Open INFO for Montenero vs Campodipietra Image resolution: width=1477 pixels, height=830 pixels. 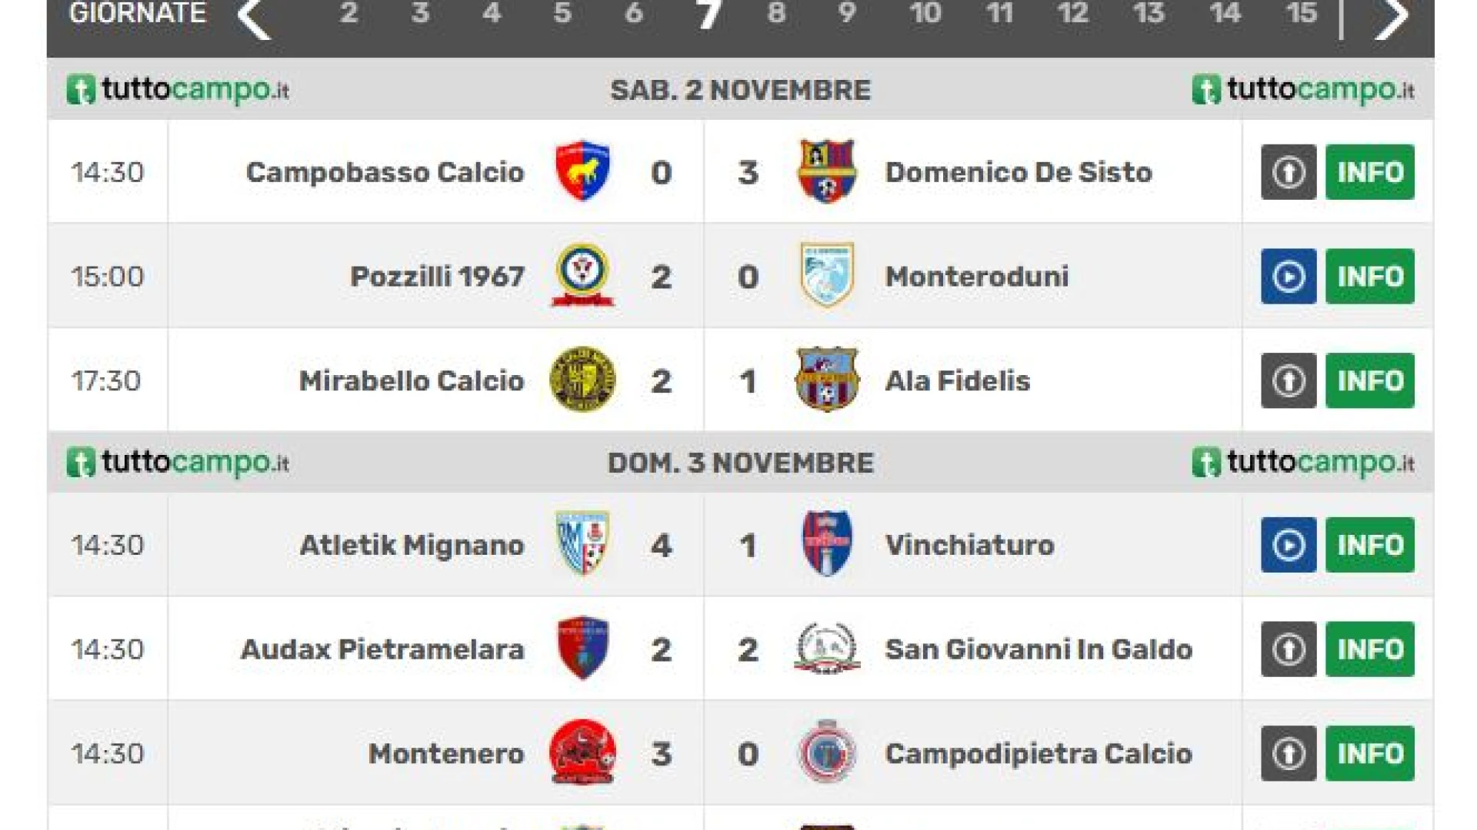click(x=1370, y=754)
